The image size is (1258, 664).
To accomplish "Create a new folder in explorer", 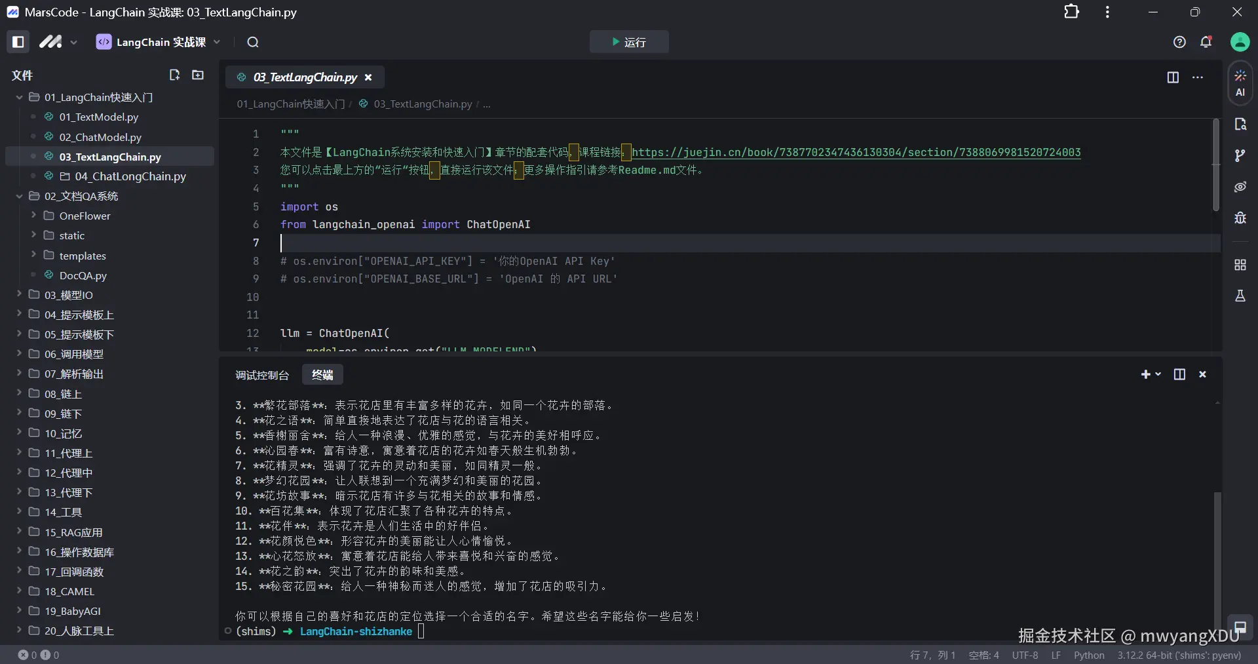I will (197, 75).
